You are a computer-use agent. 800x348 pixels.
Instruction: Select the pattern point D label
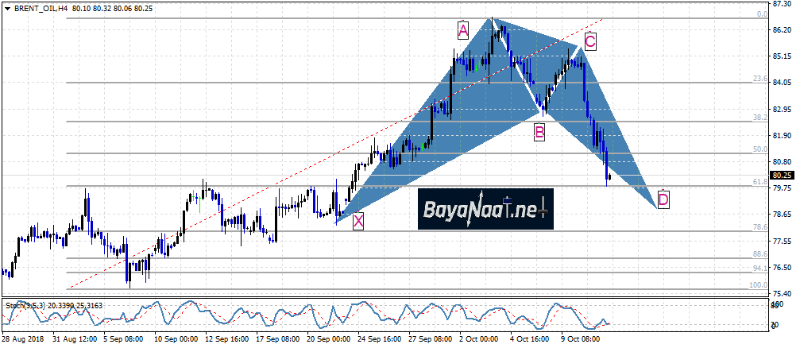coord(663,198)
